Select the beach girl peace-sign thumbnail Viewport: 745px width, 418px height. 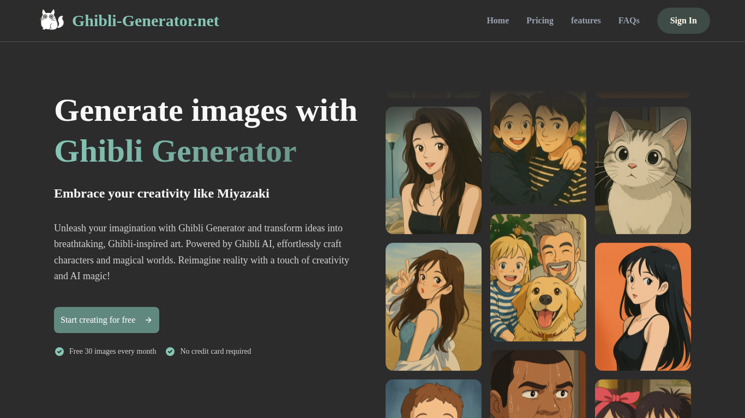pyautogui.click(x=433, y=306)
